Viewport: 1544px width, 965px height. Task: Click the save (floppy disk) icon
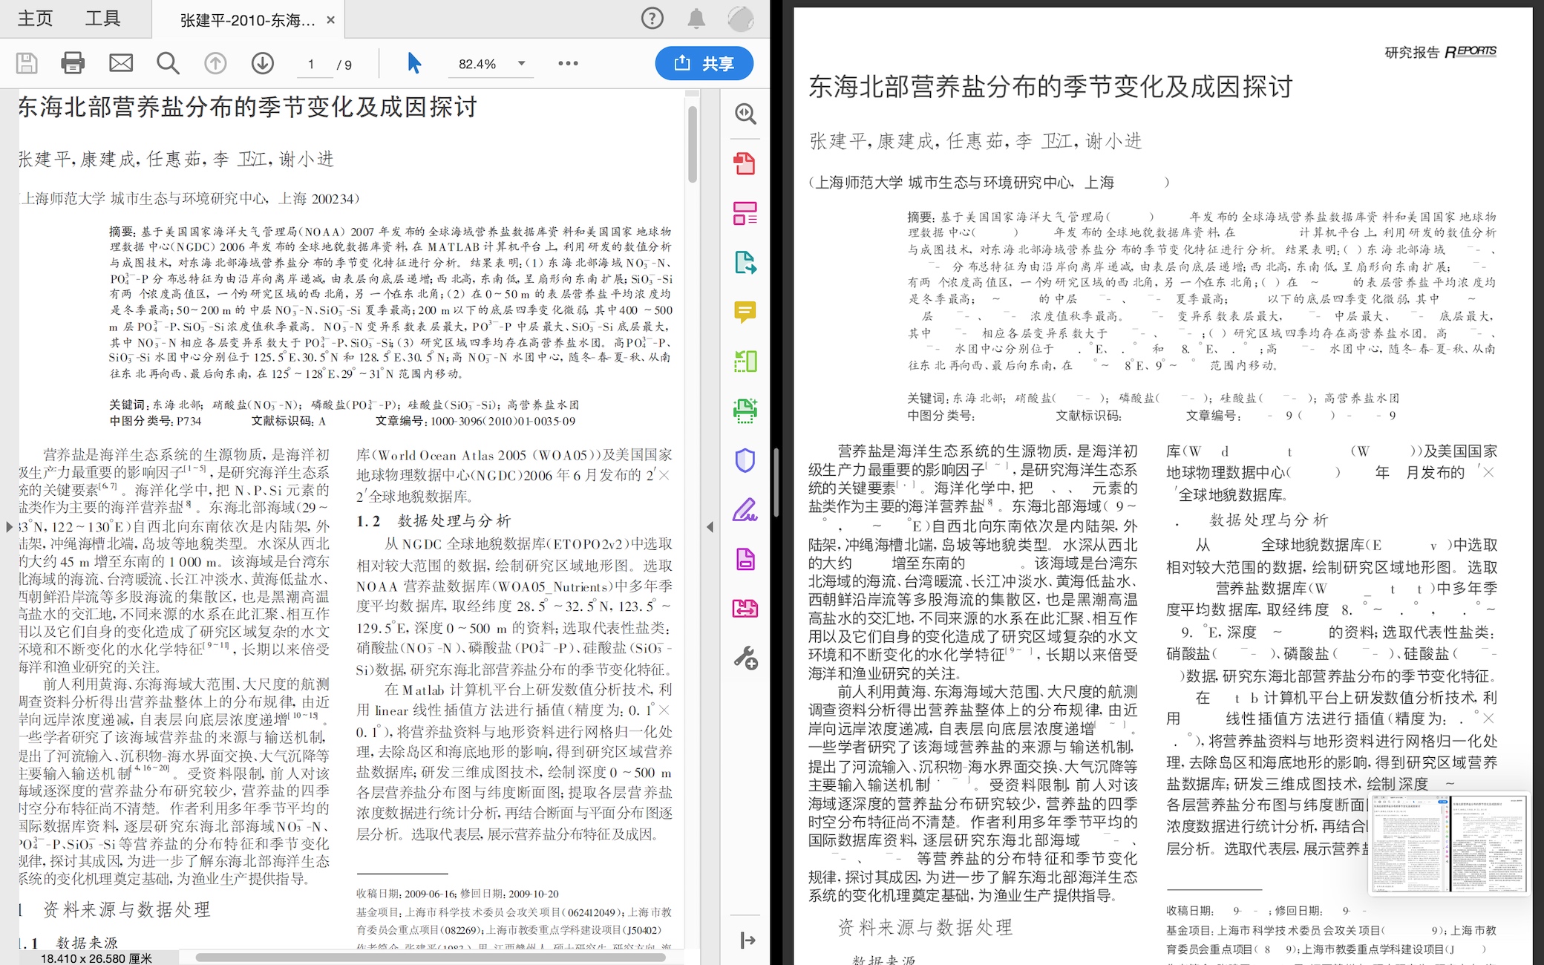point(27,64)
